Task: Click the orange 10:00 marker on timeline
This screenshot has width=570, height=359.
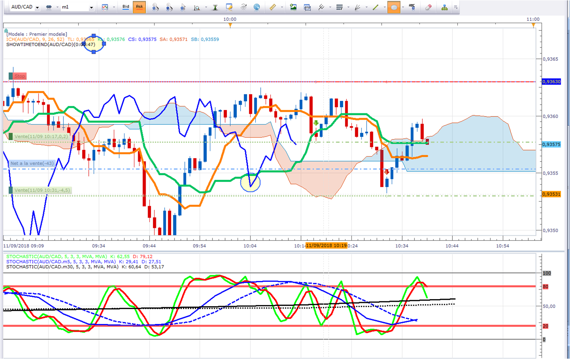Action: 230,25
